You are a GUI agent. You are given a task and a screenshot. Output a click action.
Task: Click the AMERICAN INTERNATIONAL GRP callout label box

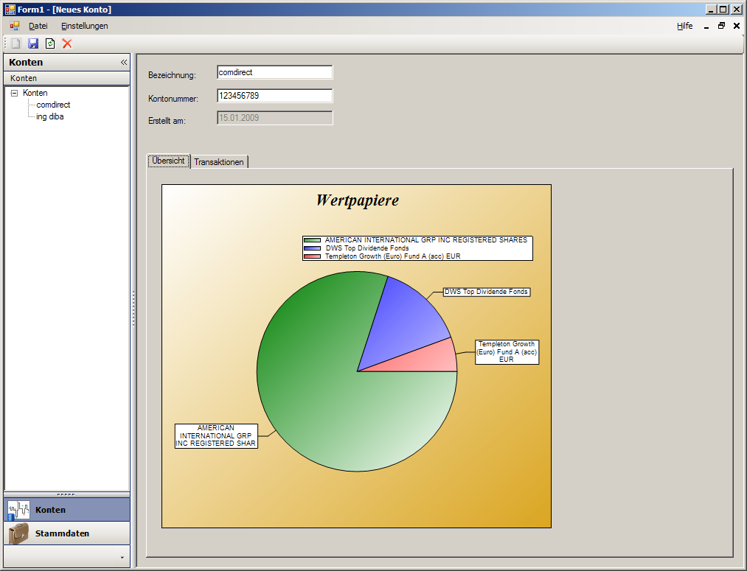click(x=216, y=436)
